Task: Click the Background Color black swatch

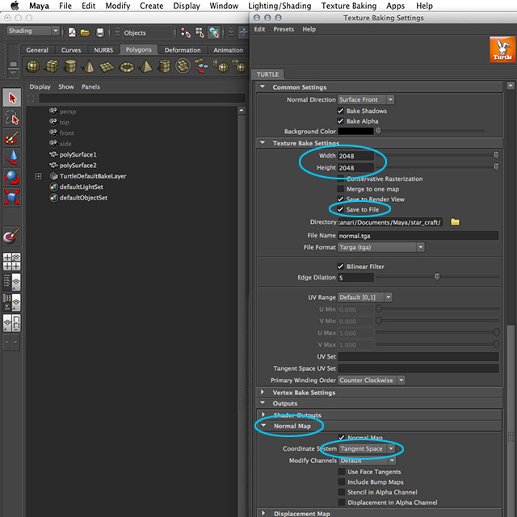Action: coord(355,131)
